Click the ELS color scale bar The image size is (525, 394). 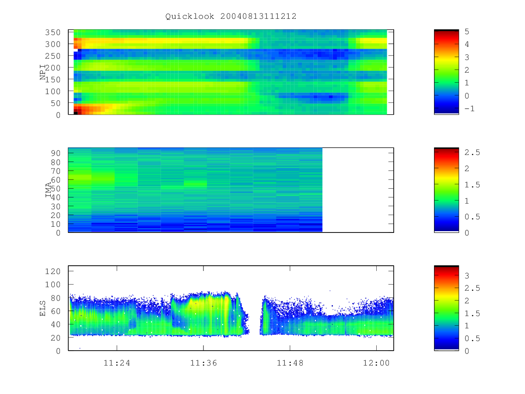click(446, 308)
